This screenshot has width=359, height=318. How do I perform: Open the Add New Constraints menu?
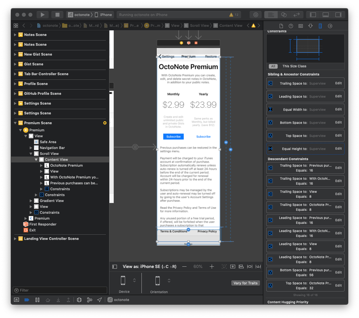(250, 266)
